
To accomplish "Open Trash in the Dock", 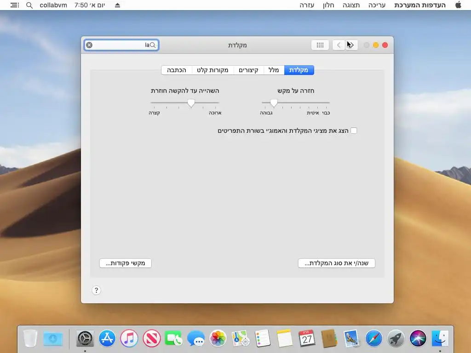I will pos(30,338).
